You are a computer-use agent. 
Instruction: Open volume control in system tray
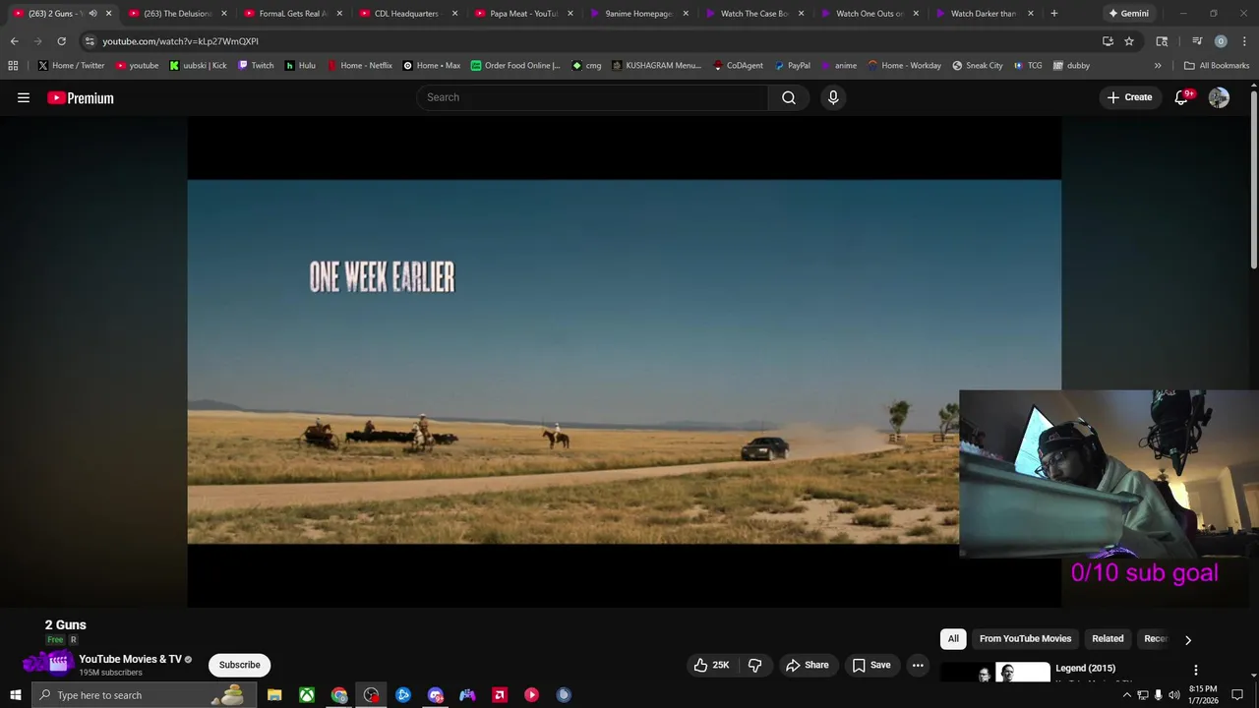click(1173, 695)
